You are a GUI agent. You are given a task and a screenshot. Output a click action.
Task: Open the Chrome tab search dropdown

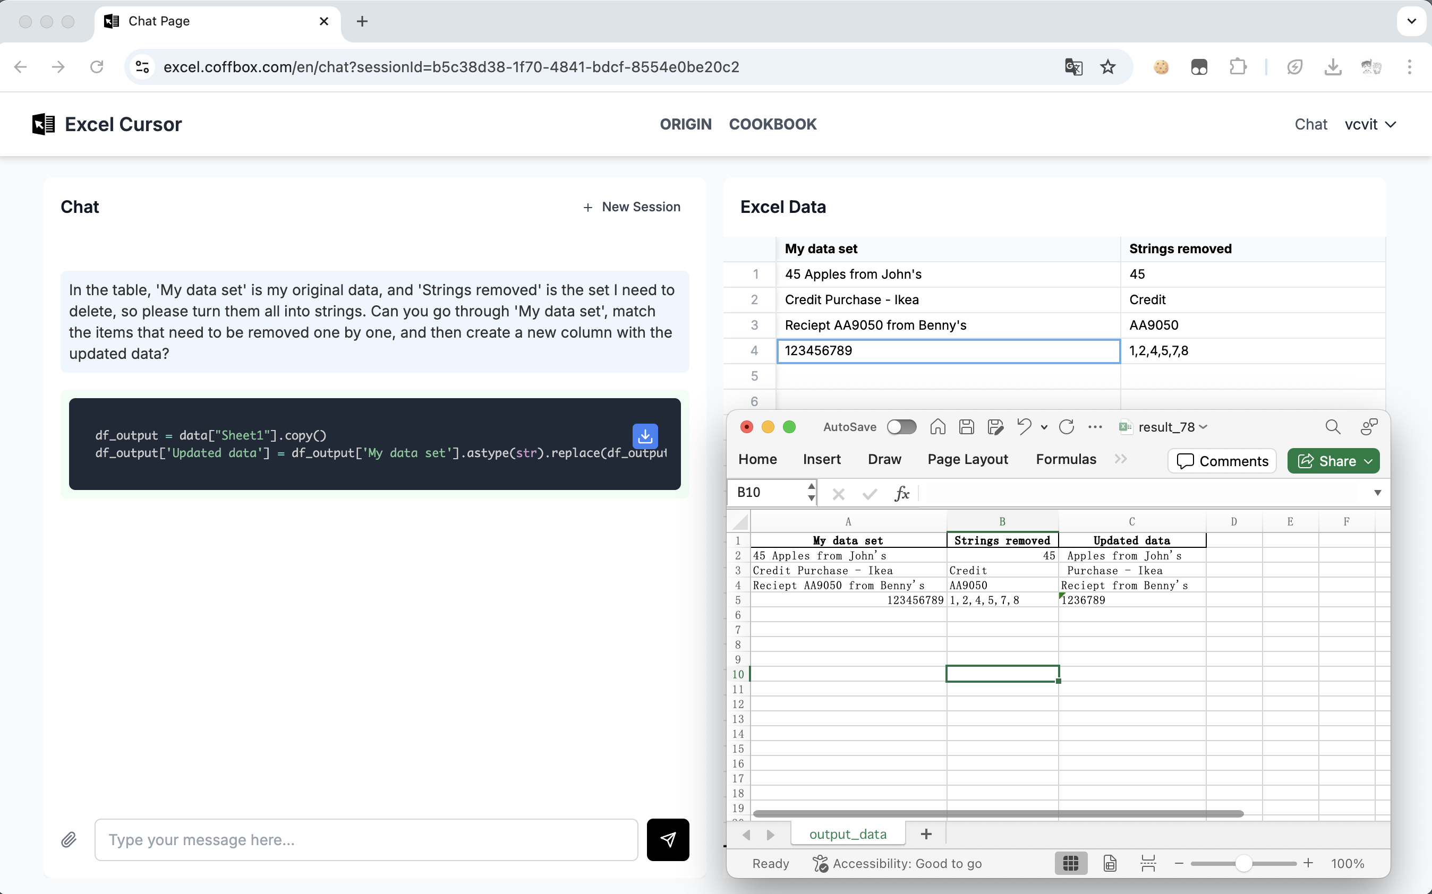click(x=1411, y=21)
